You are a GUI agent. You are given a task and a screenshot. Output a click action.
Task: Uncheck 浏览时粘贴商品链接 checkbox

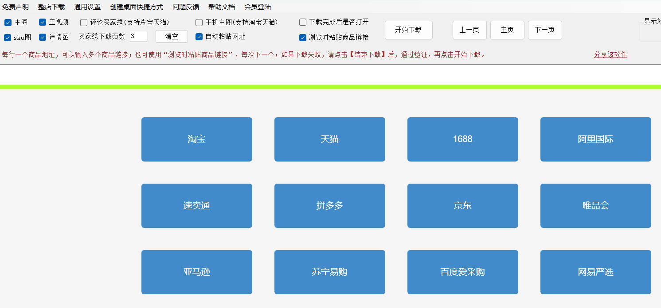(x=303, y=38)
